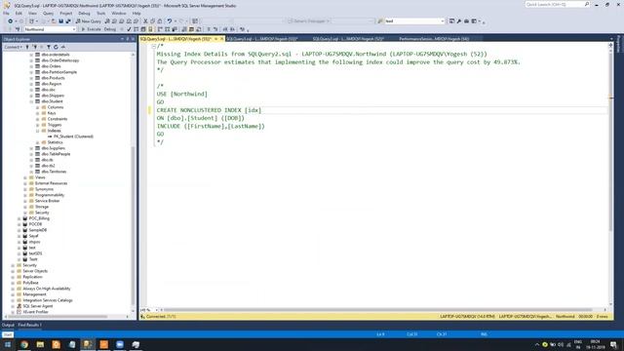Image resolution: width=624 pixels, height=351 pixels.
Task: Expand the Columns folder under dbo.Student
Action: pos(38,107)
